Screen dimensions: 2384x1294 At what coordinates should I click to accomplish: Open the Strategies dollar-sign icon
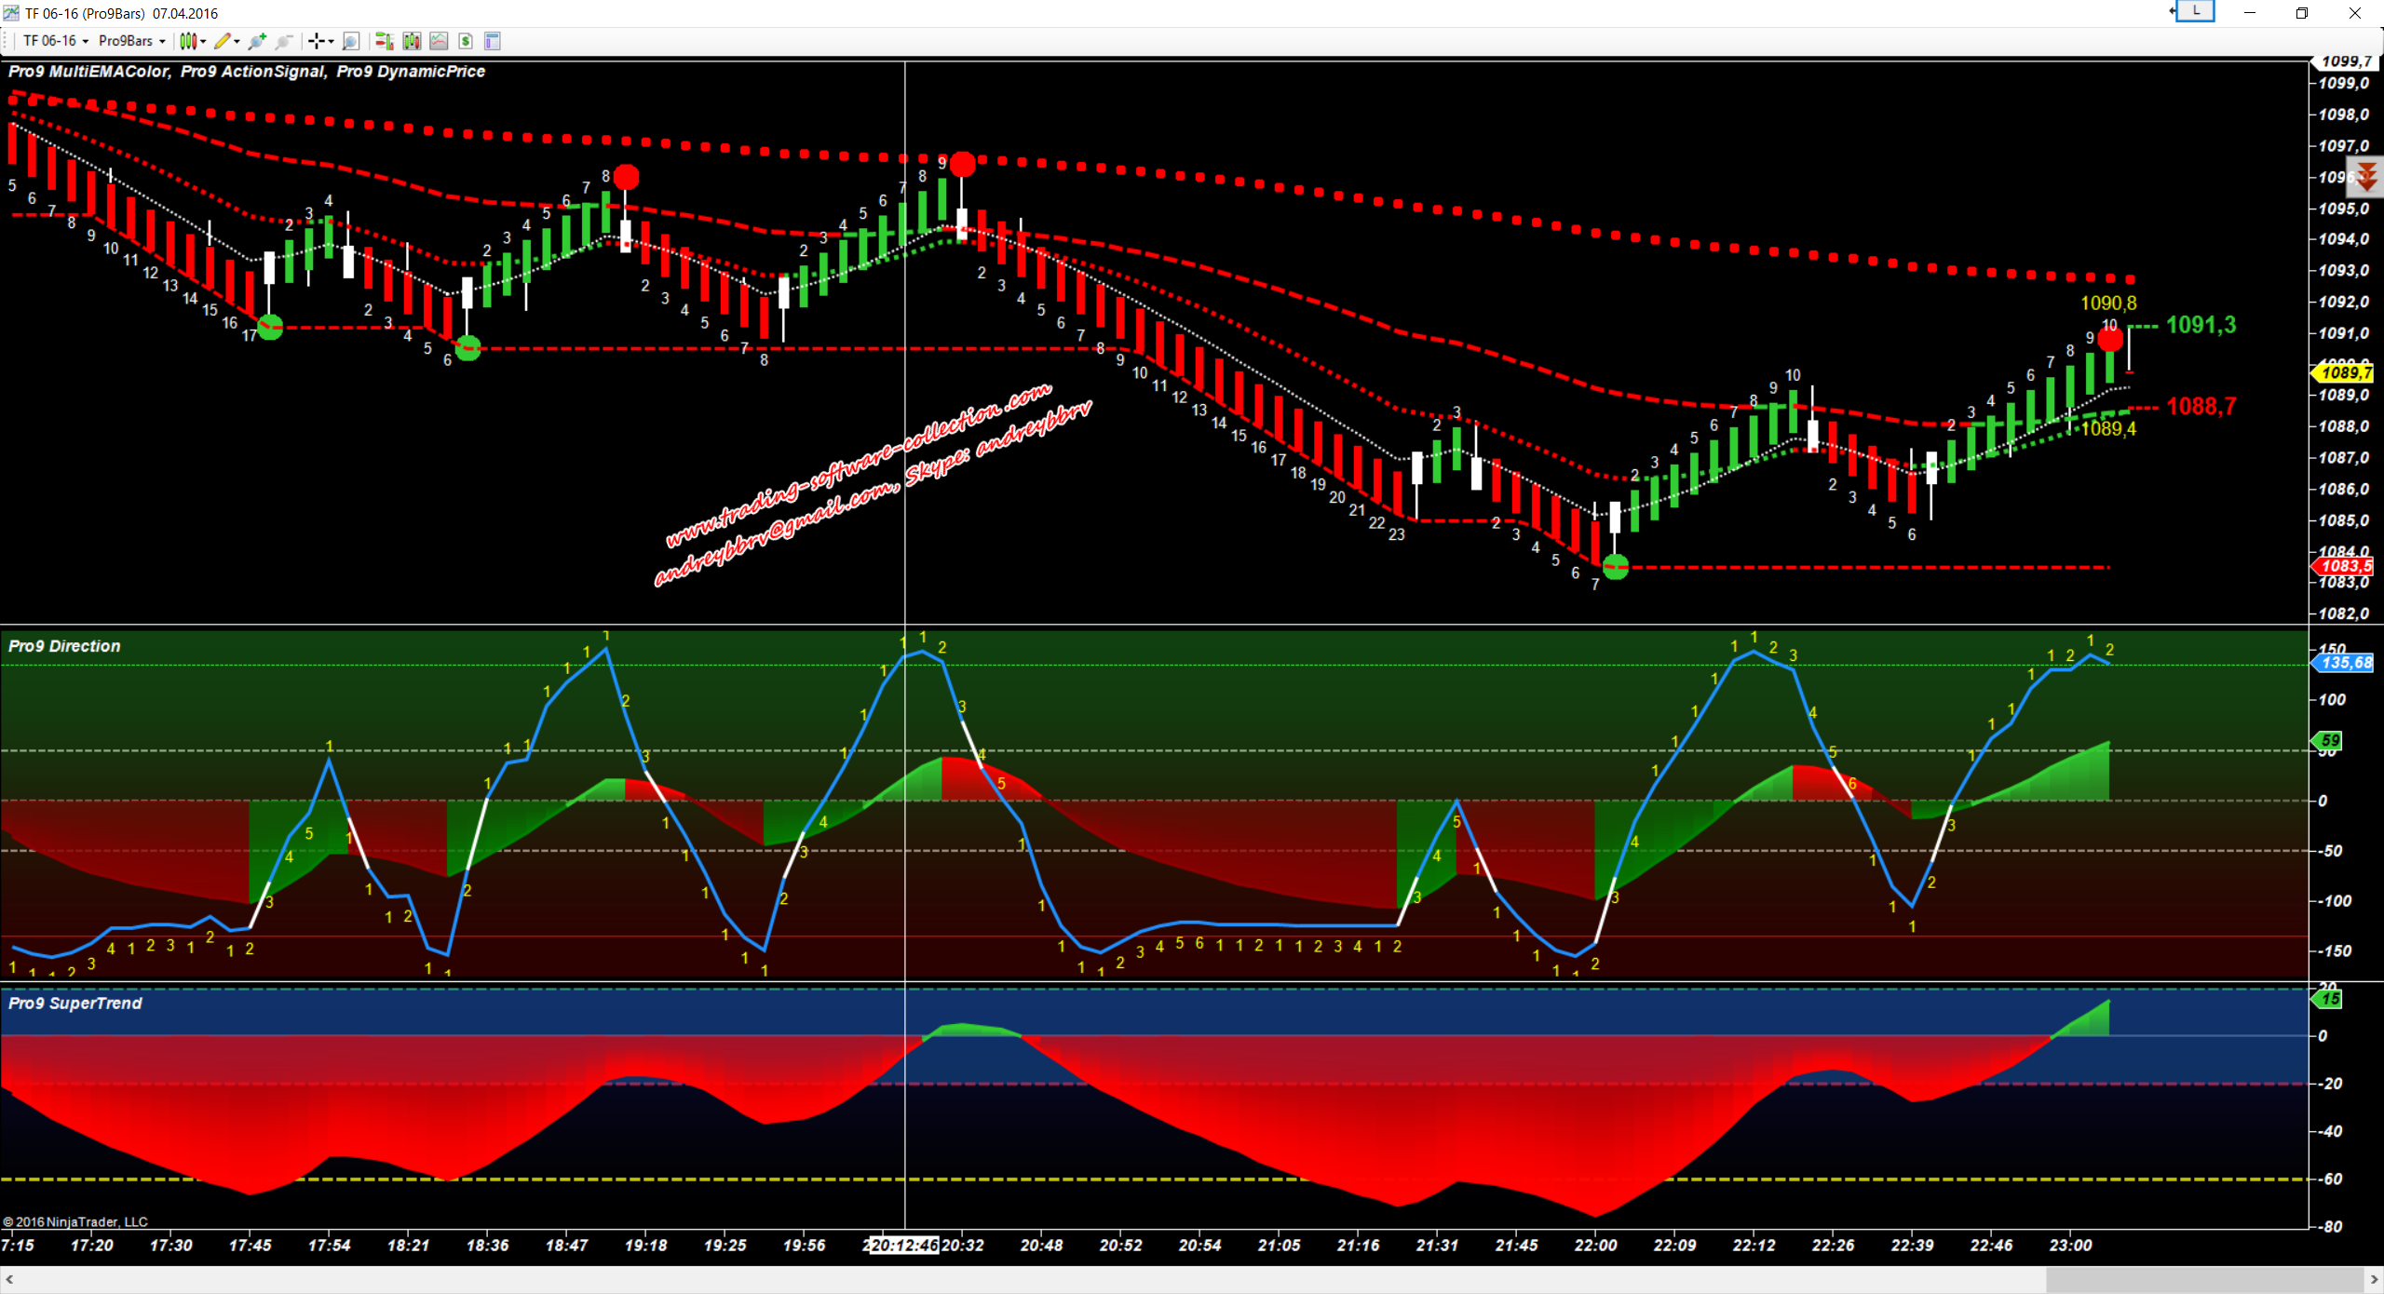(x=466, y=41)
